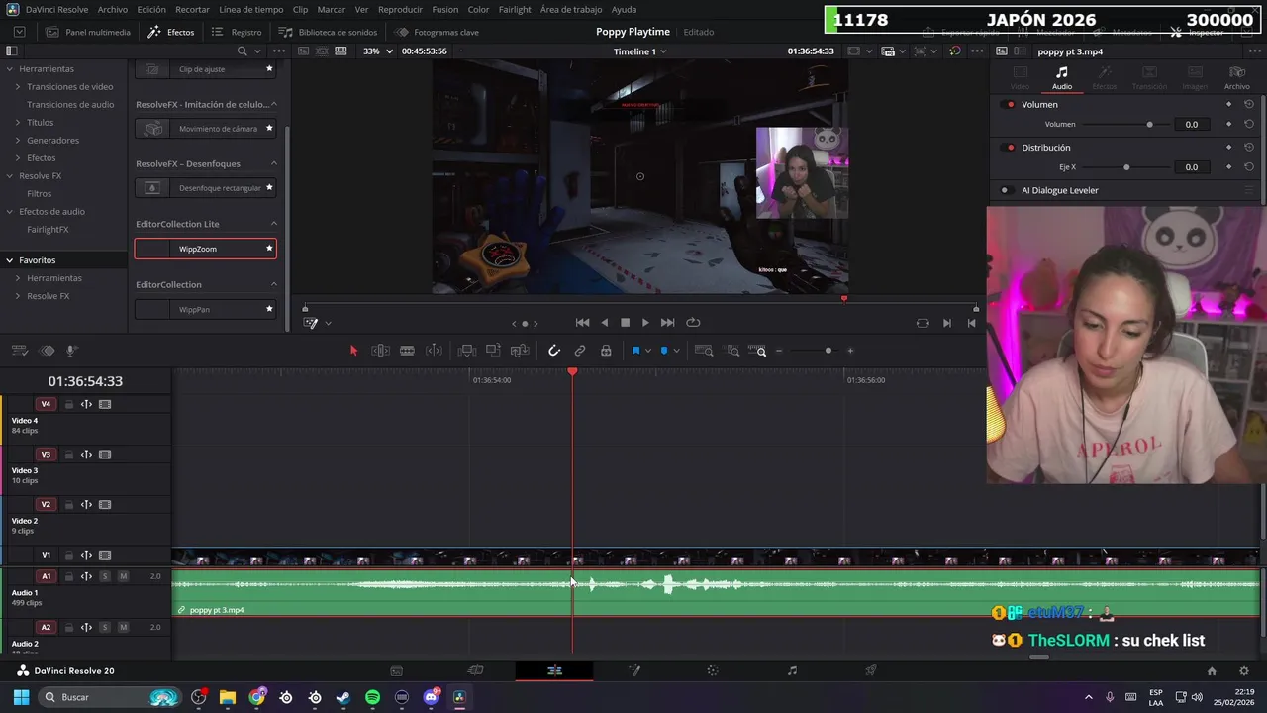1267x713 pixels.
Task: Open the Registro panel
Action: click(237, 32)
